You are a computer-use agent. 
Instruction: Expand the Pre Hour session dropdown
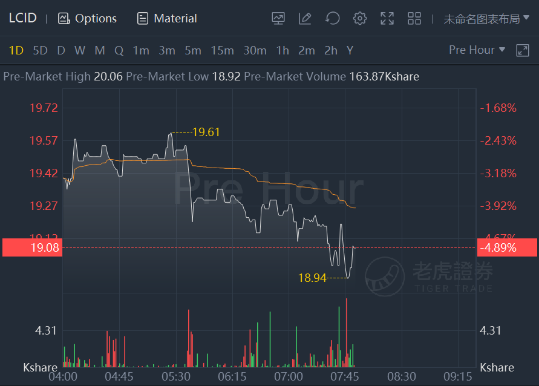477,50
